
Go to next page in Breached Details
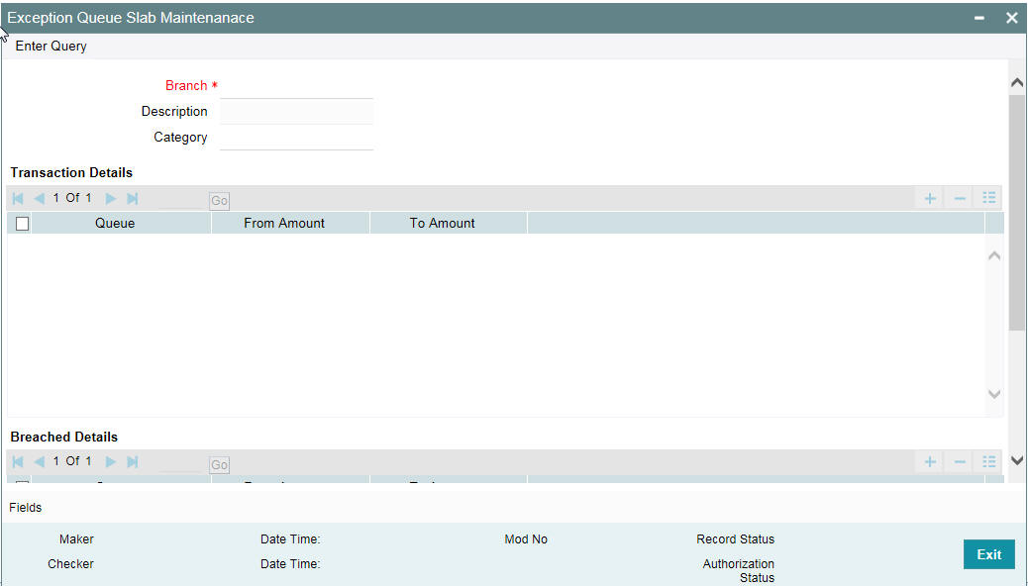tap(111, 461)
